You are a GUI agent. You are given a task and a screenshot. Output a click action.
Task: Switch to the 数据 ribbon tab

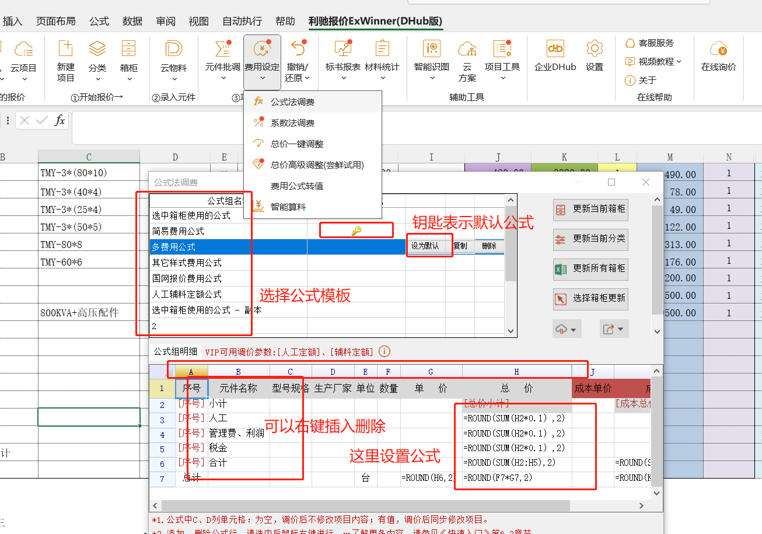point(132,21)
